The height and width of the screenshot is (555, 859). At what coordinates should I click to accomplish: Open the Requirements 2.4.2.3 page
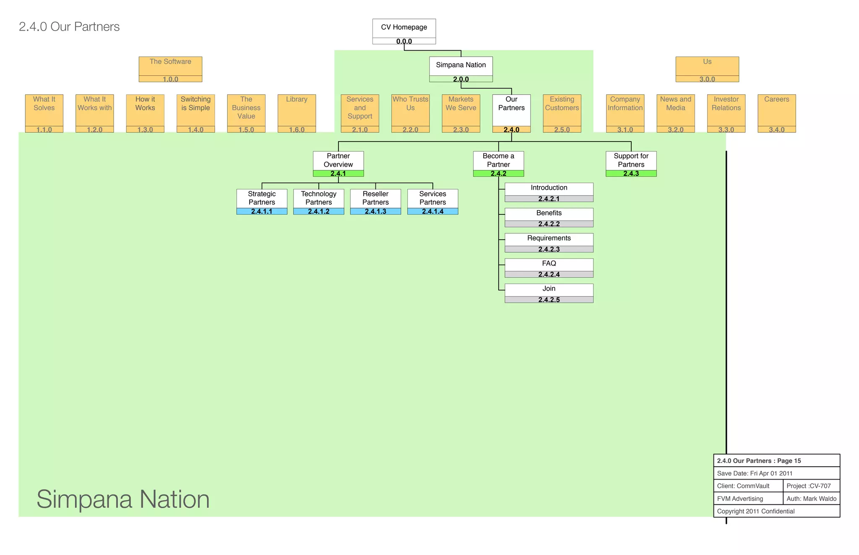tap(549, 243)
